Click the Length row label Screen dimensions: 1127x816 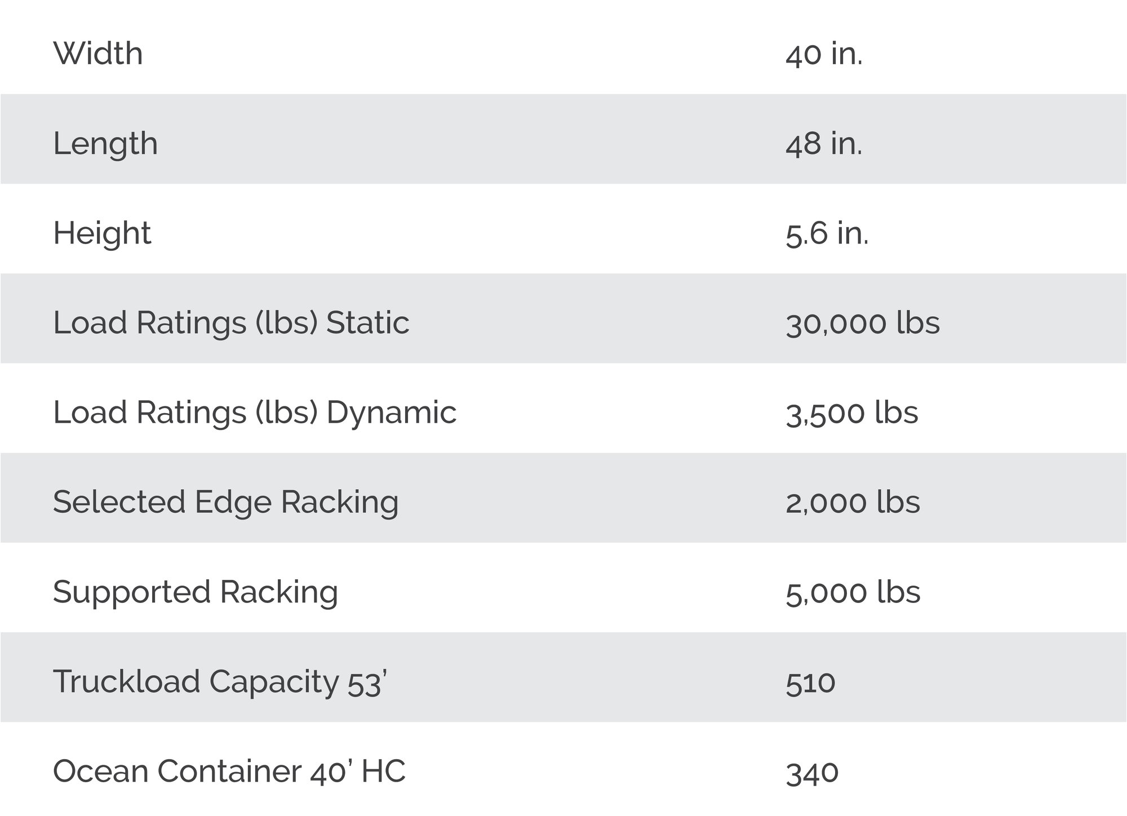click(x=105, y=144)
